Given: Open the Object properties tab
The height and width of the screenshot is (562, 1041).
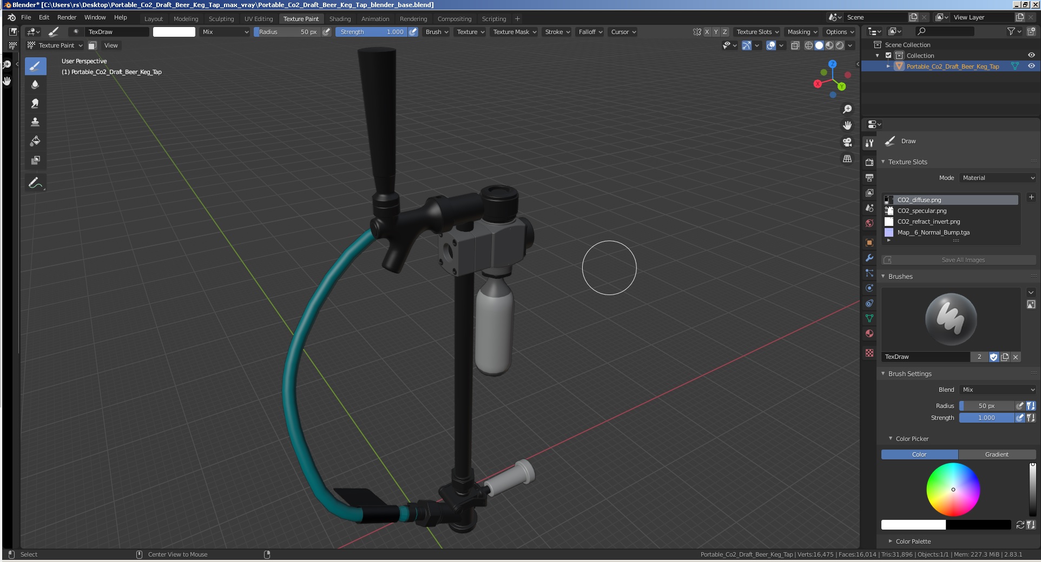Looking at the screenshot, I should 869,243.
